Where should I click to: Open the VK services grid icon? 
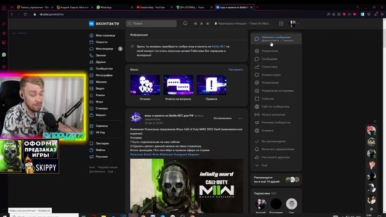coord(281,24)
